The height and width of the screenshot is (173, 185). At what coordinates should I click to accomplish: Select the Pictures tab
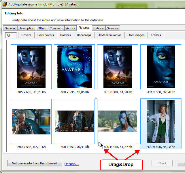(x=84, y=28)
